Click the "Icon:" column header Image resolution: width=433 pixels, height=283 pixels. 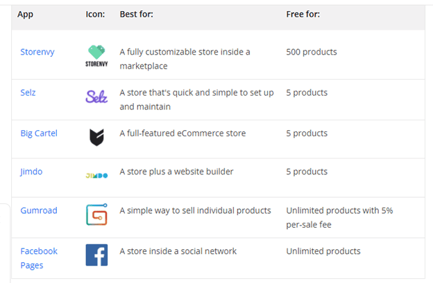pos(95,14)
